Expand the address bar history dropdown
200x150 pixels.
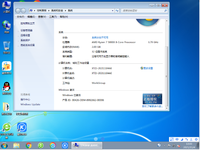(x=113, y=10)
